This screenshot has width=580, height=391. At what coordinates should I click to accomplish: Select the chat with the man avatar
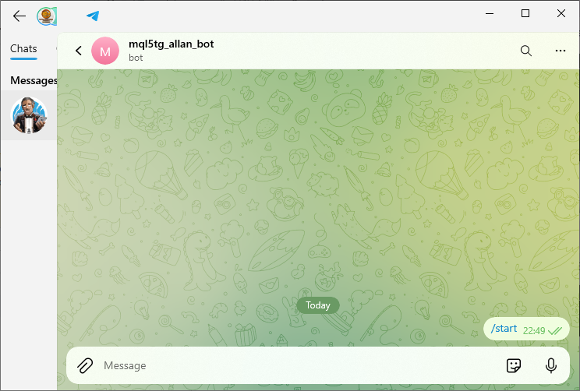point(29,115)
